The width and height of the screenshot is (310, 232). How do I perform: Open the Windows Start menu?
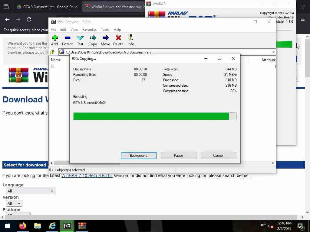coord(7,226)
